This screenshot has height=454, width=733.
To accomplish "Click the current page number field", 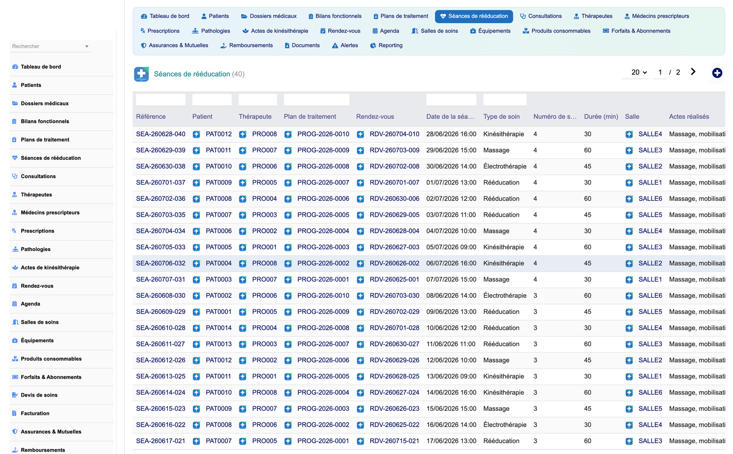I will (660, 73).
